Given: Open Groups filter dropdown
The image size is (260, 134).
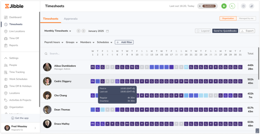Looking at the screenshot, I should [x=72, y=42].
